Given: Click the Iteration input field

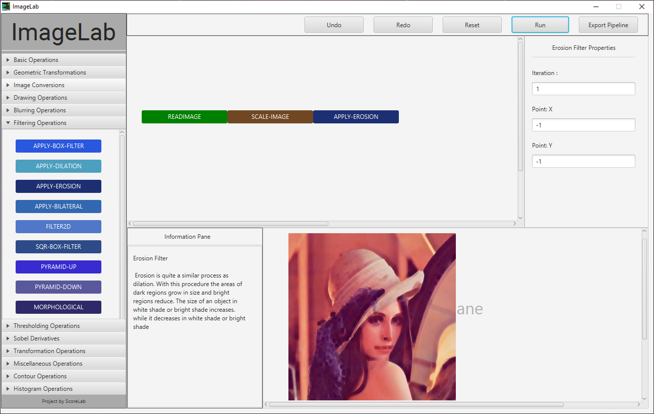Looking at the screenshot, I should click(x=583, y=89).
